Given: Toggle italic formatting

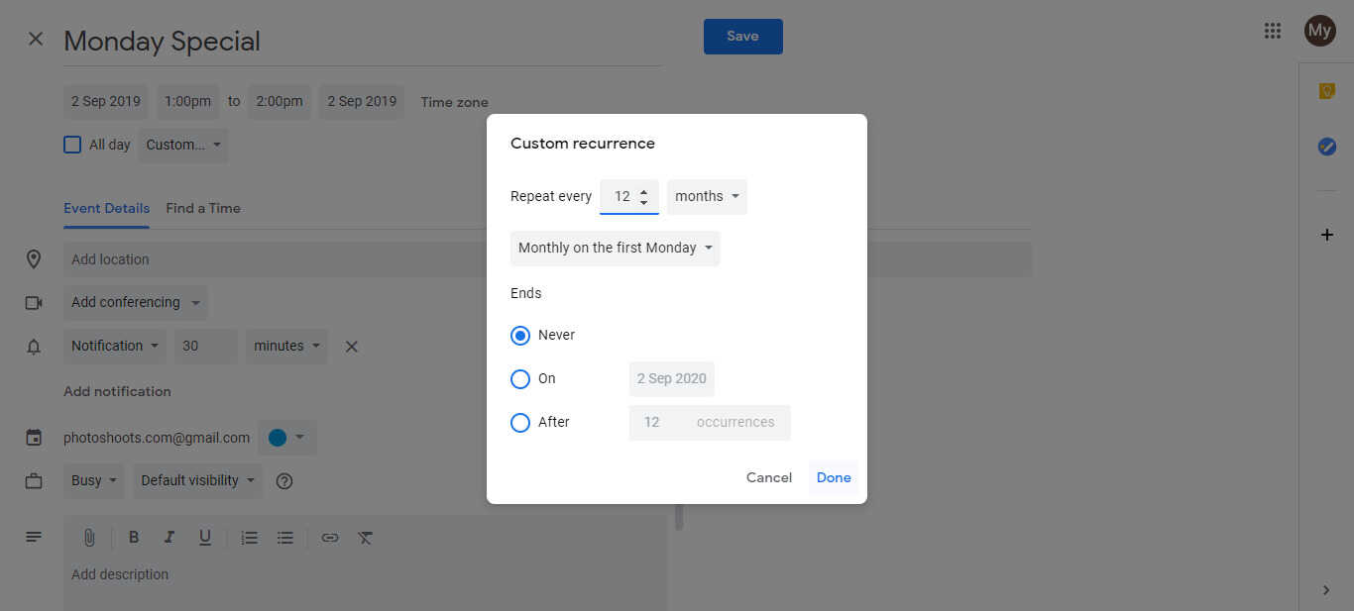Looking at the screenshot, I should click(169, 538).
